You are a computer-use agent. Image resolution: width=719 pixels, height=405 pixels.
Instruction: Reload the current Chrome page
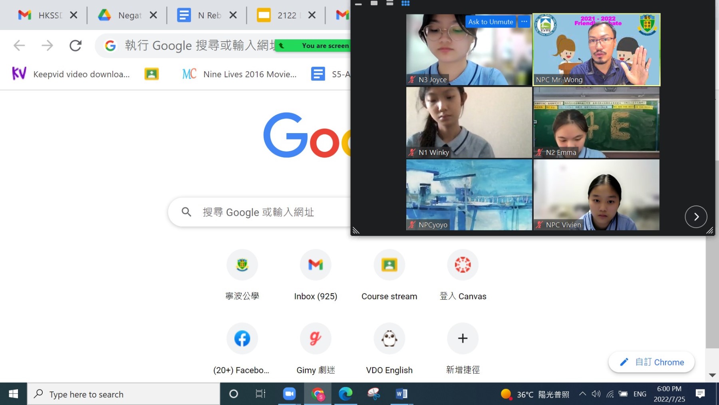coord(75,46)
